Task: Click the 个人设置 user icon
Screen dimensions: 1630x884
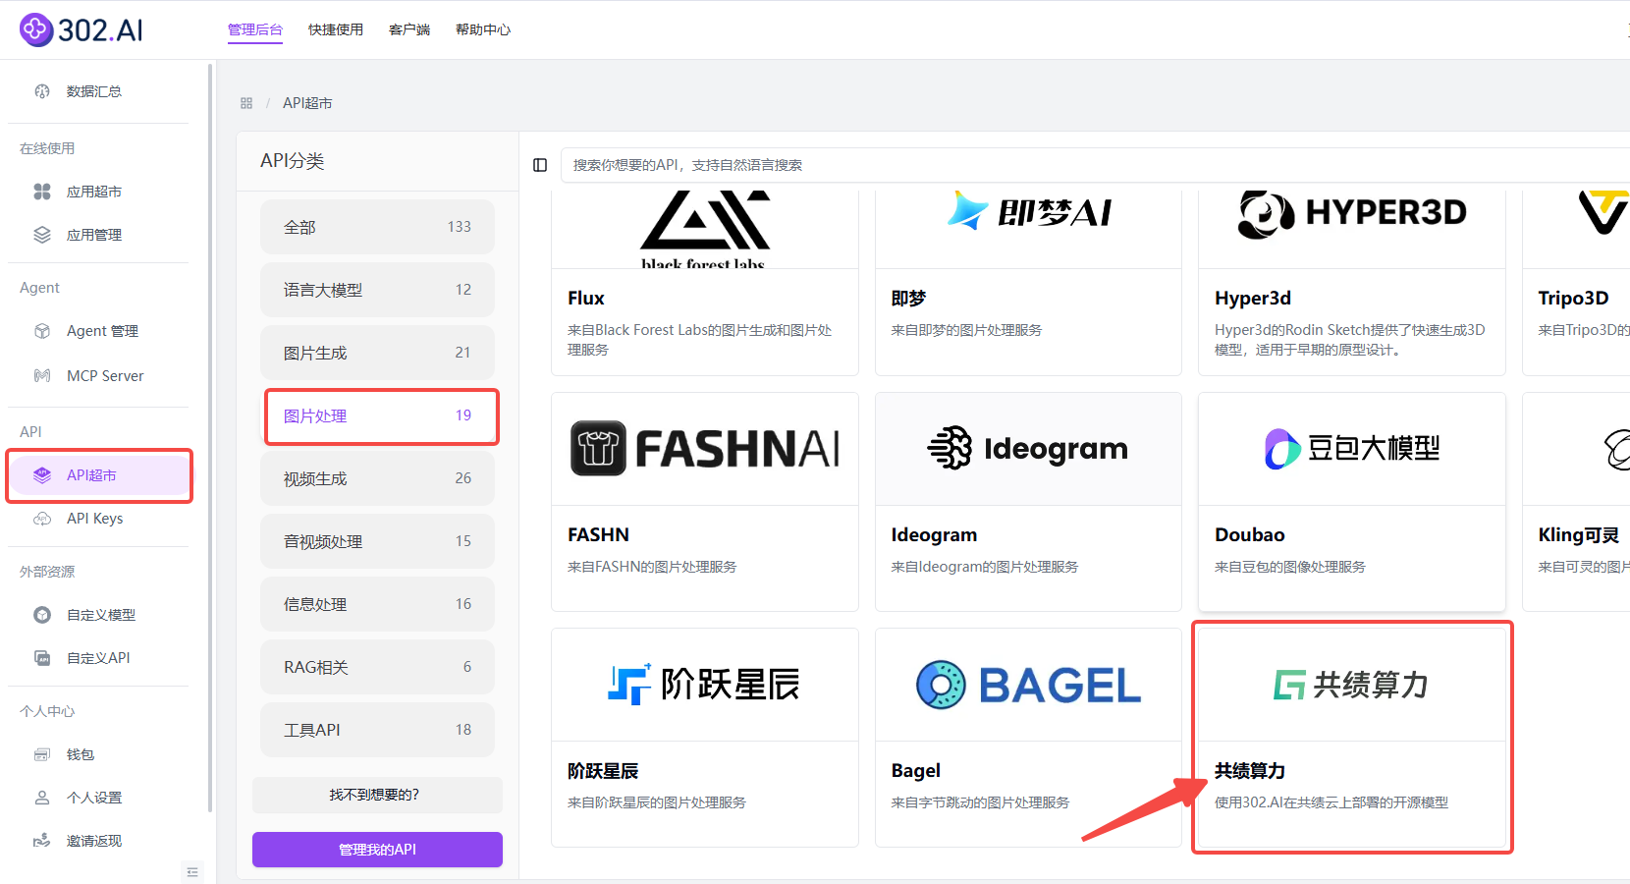Action: point(42,798)
